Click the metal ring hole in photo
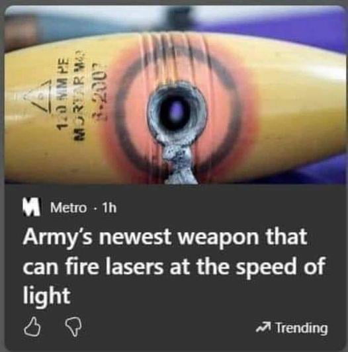 click(x=177, y=112)
